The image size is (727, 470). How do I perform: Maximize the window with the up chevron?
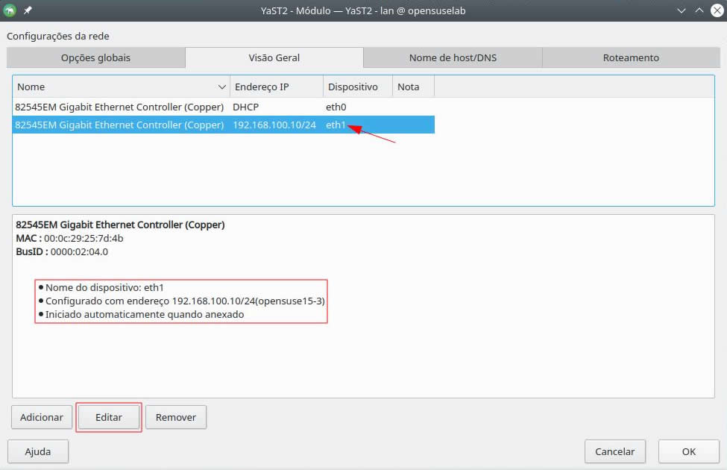tap(699, 10)
